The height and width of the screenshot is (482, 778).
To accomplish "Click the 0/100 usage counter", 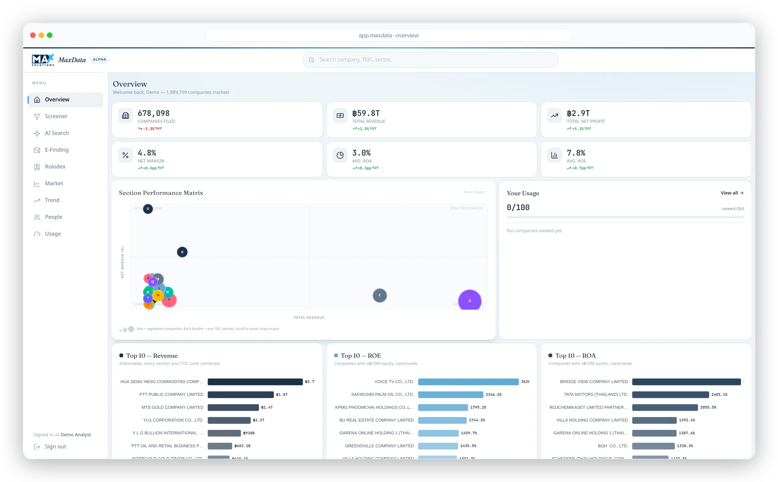I will point(518,207).
